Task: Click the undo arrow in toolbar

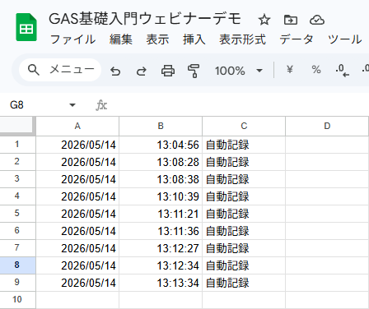Action: tap(115, 71)
